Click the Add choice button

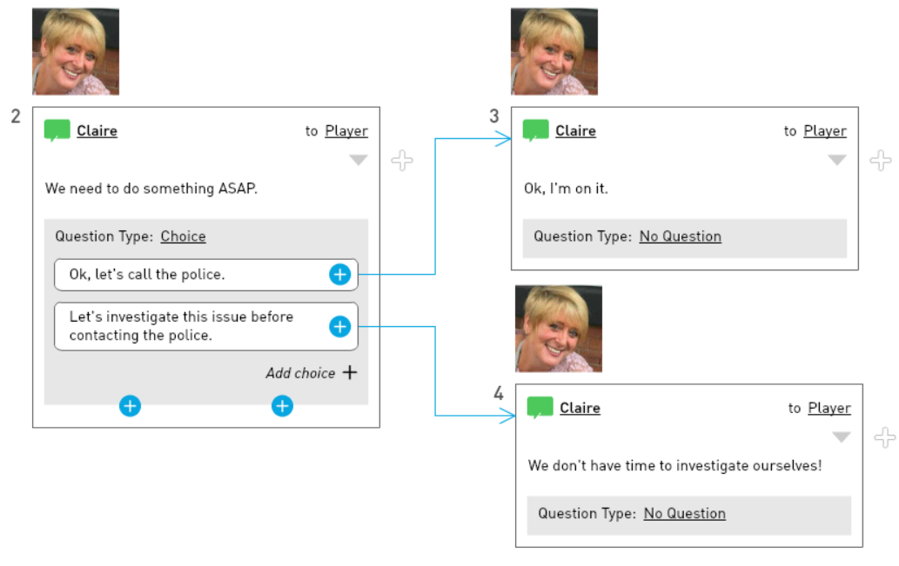point(312,373)
